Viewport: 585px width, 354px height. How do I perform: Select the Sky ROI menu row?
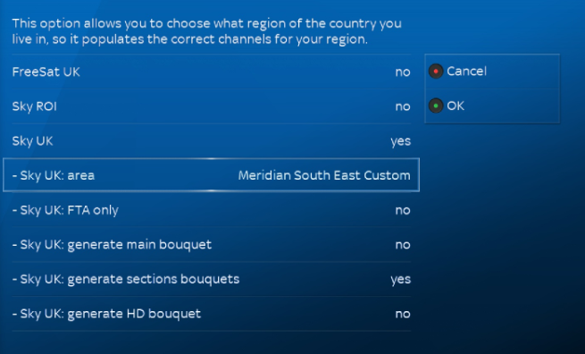tap(211, 106)
